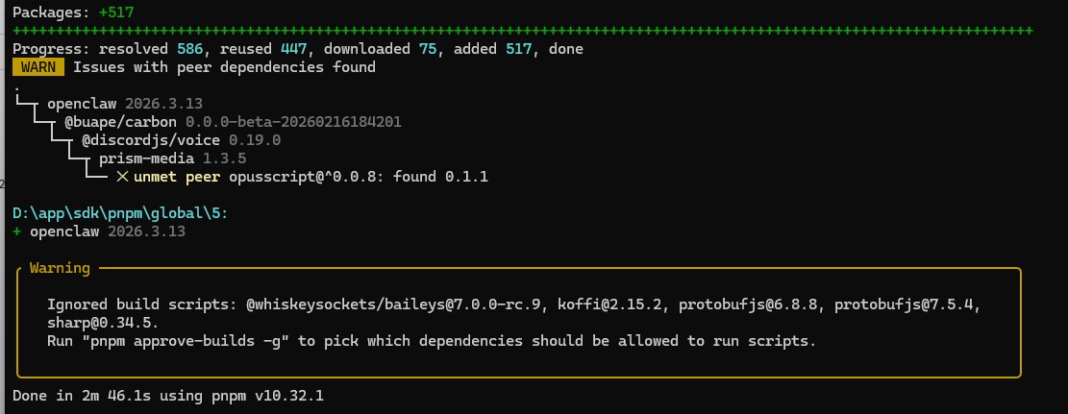The width and height of the screenshot is (1068, 414).
Task: Click the yellow X unmet peer icon
Action: click(122, 177)
